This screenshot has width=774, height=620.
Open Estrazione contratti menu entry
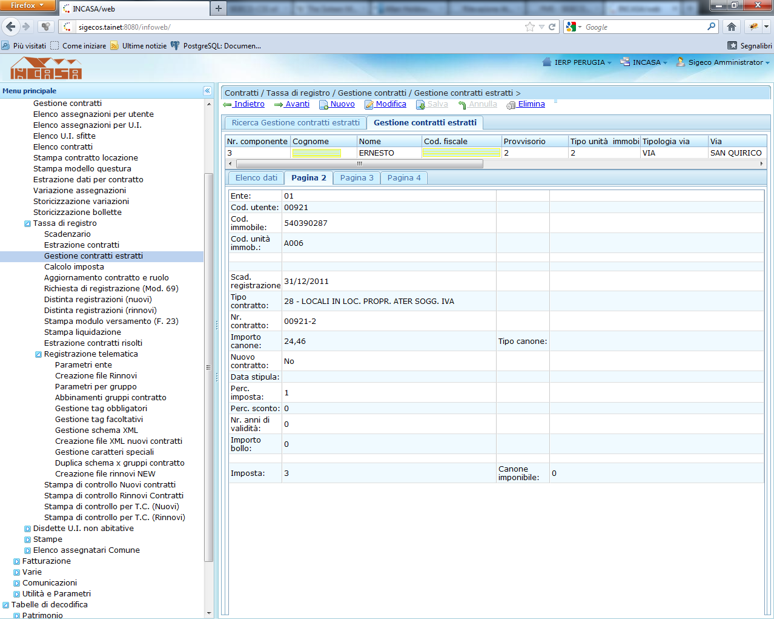point(82,245)
